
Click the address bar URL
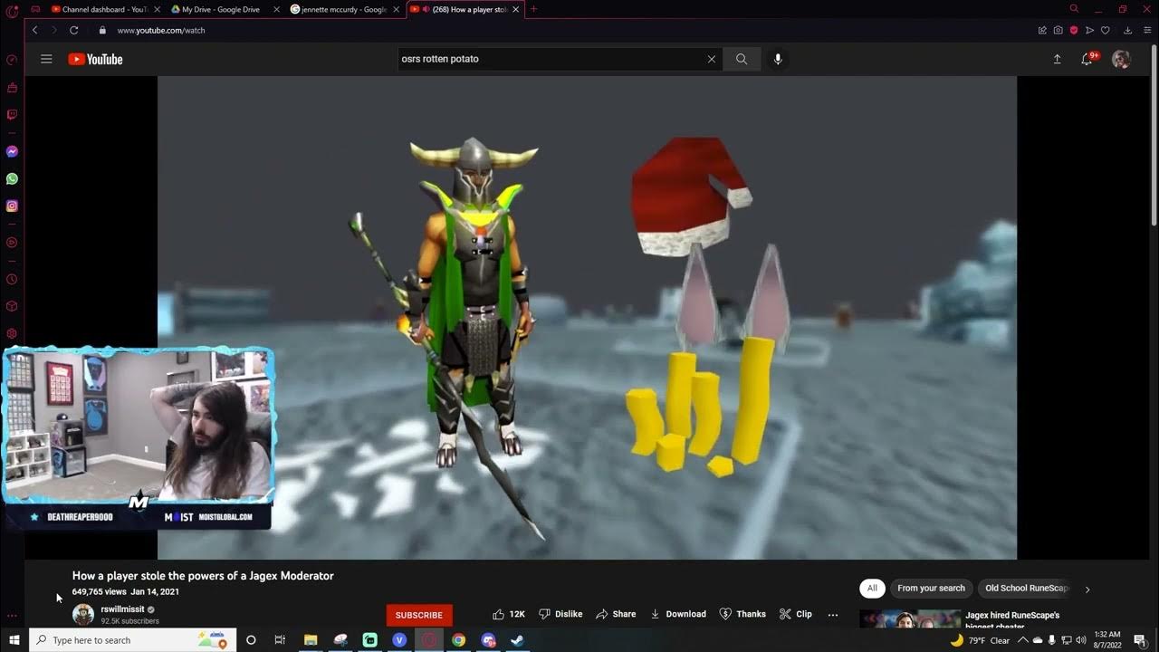161,30
